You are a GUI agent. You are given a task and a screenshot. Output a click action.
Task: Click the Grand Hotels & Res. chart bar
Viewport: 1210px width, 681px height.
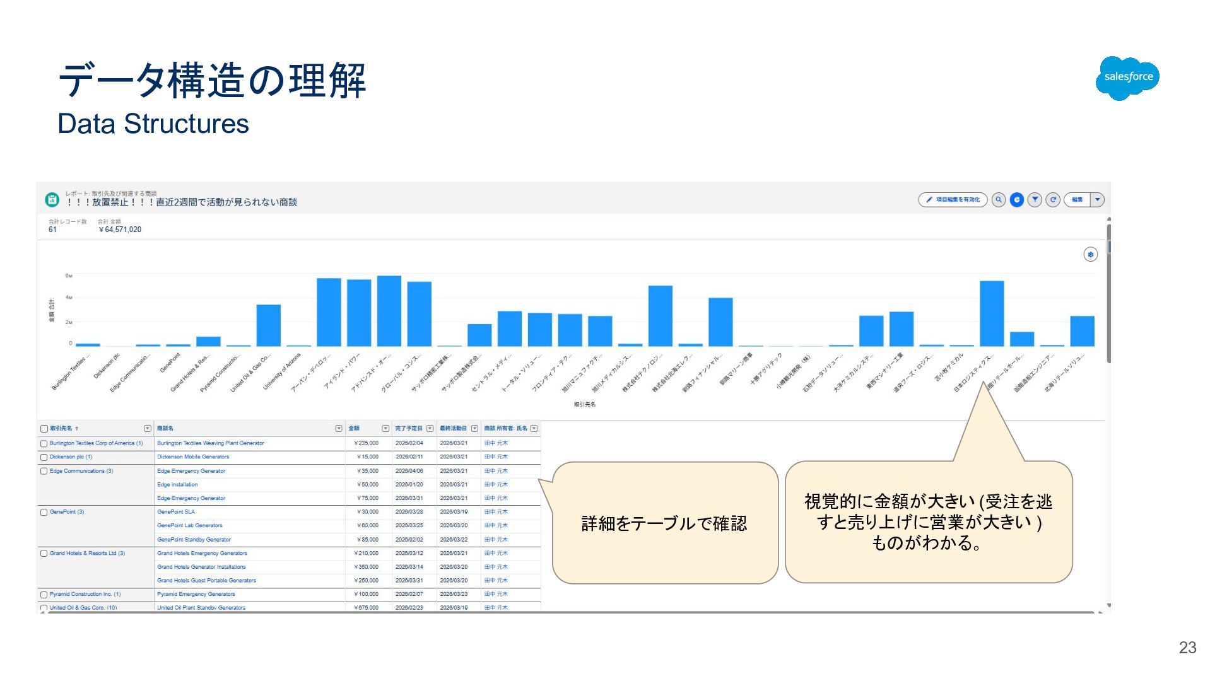208,341
